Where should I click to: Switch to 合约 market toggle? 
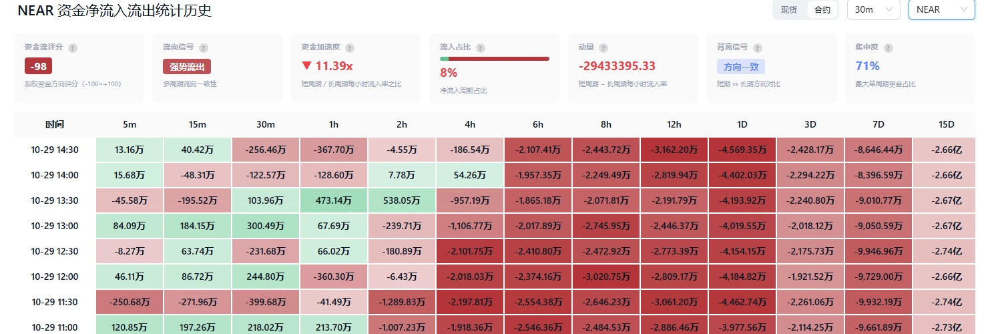[822, 10]
